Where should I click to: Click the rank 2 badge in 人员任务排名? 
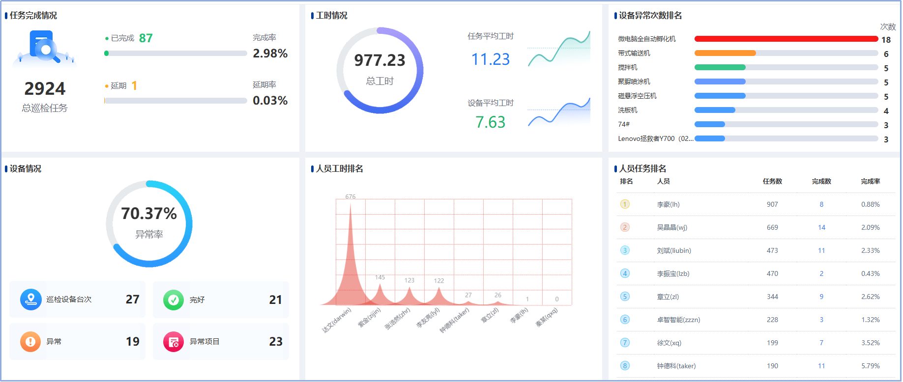pos(625,227)
